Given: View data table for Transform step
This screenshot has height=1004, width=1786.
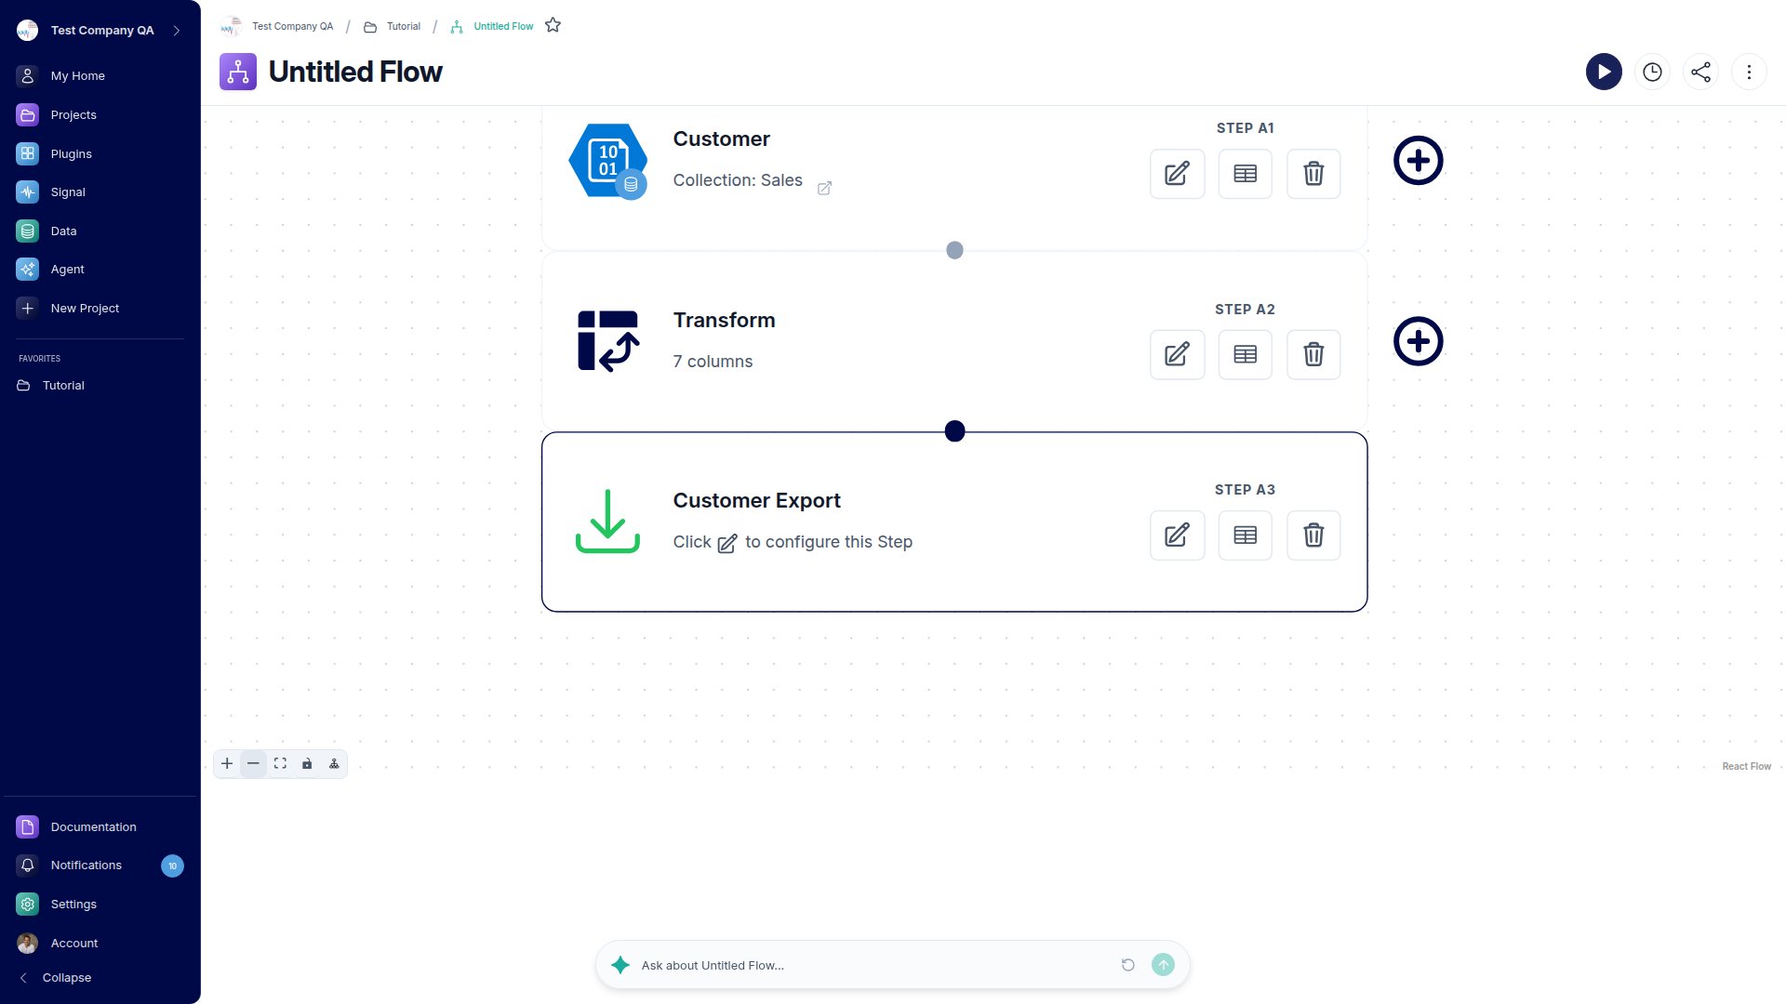Looking at the screenshot, I should 1245,354.
